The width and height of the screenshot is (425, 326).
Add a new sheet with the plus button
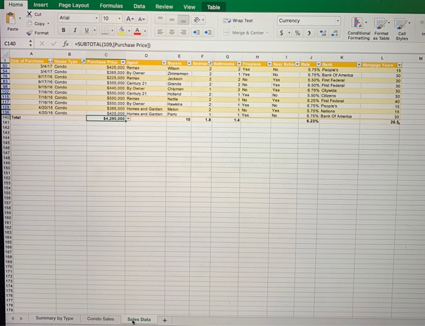coord(165,321)
